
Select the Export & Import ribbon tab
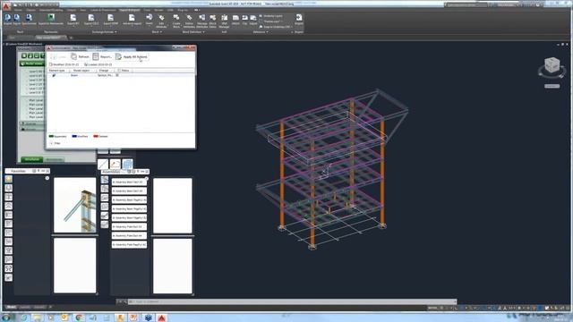click(x=129, y=10)
